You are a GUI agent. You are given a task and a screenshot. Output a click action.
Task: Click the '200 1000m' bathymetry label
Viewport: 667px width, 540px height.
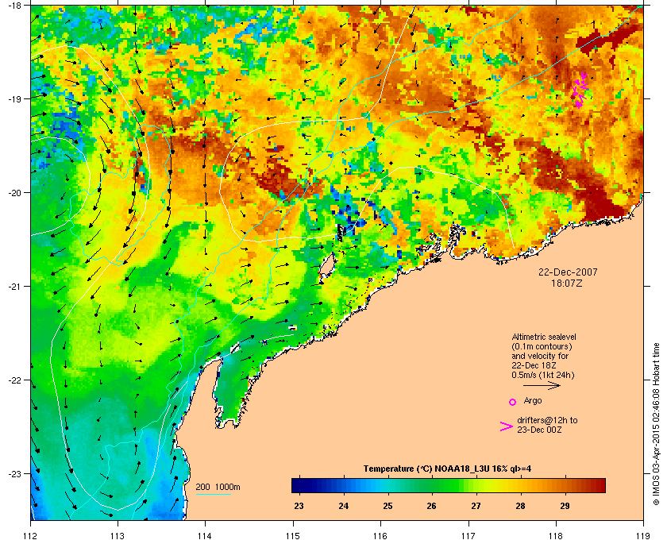218,488
